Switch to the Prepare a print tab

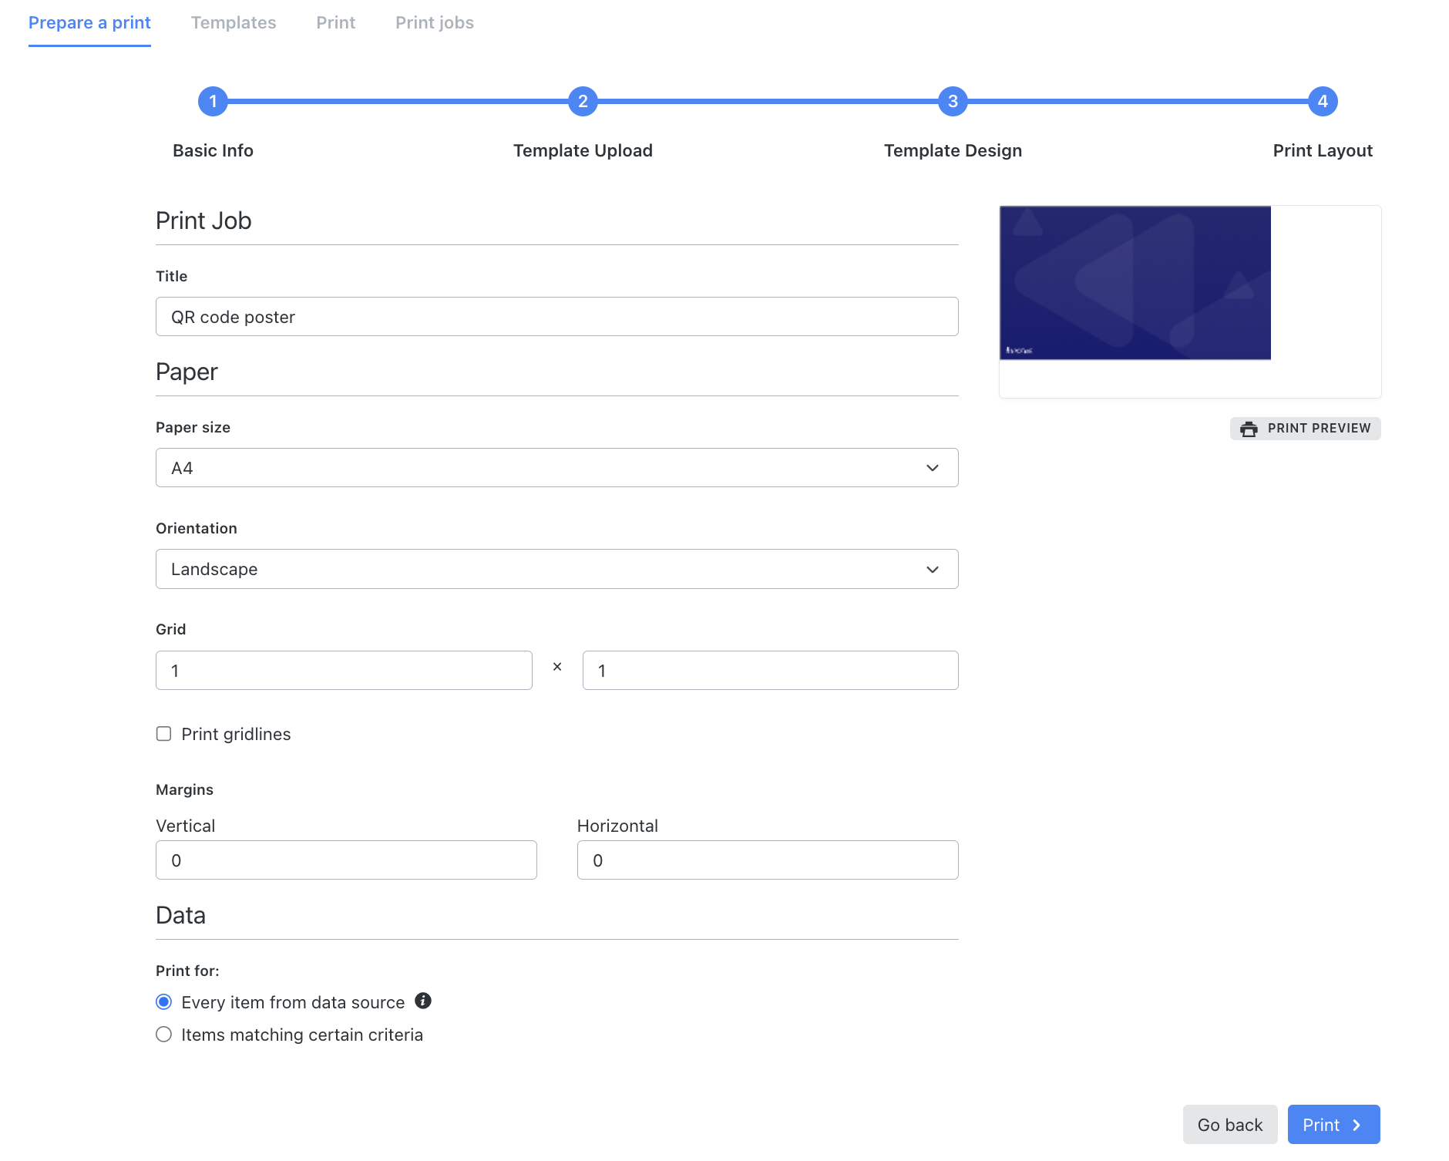[89, 23]
